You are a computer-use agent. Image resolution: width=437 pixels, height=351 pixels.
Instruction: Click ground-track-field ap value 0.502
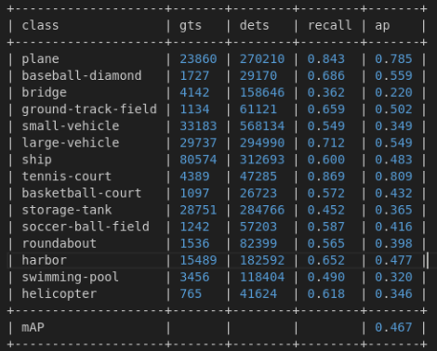393,110
